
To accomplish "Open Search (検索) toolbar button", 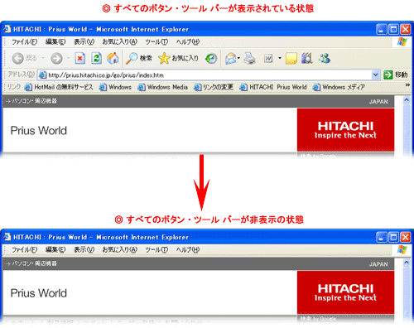I will click(x=139, y=58).
